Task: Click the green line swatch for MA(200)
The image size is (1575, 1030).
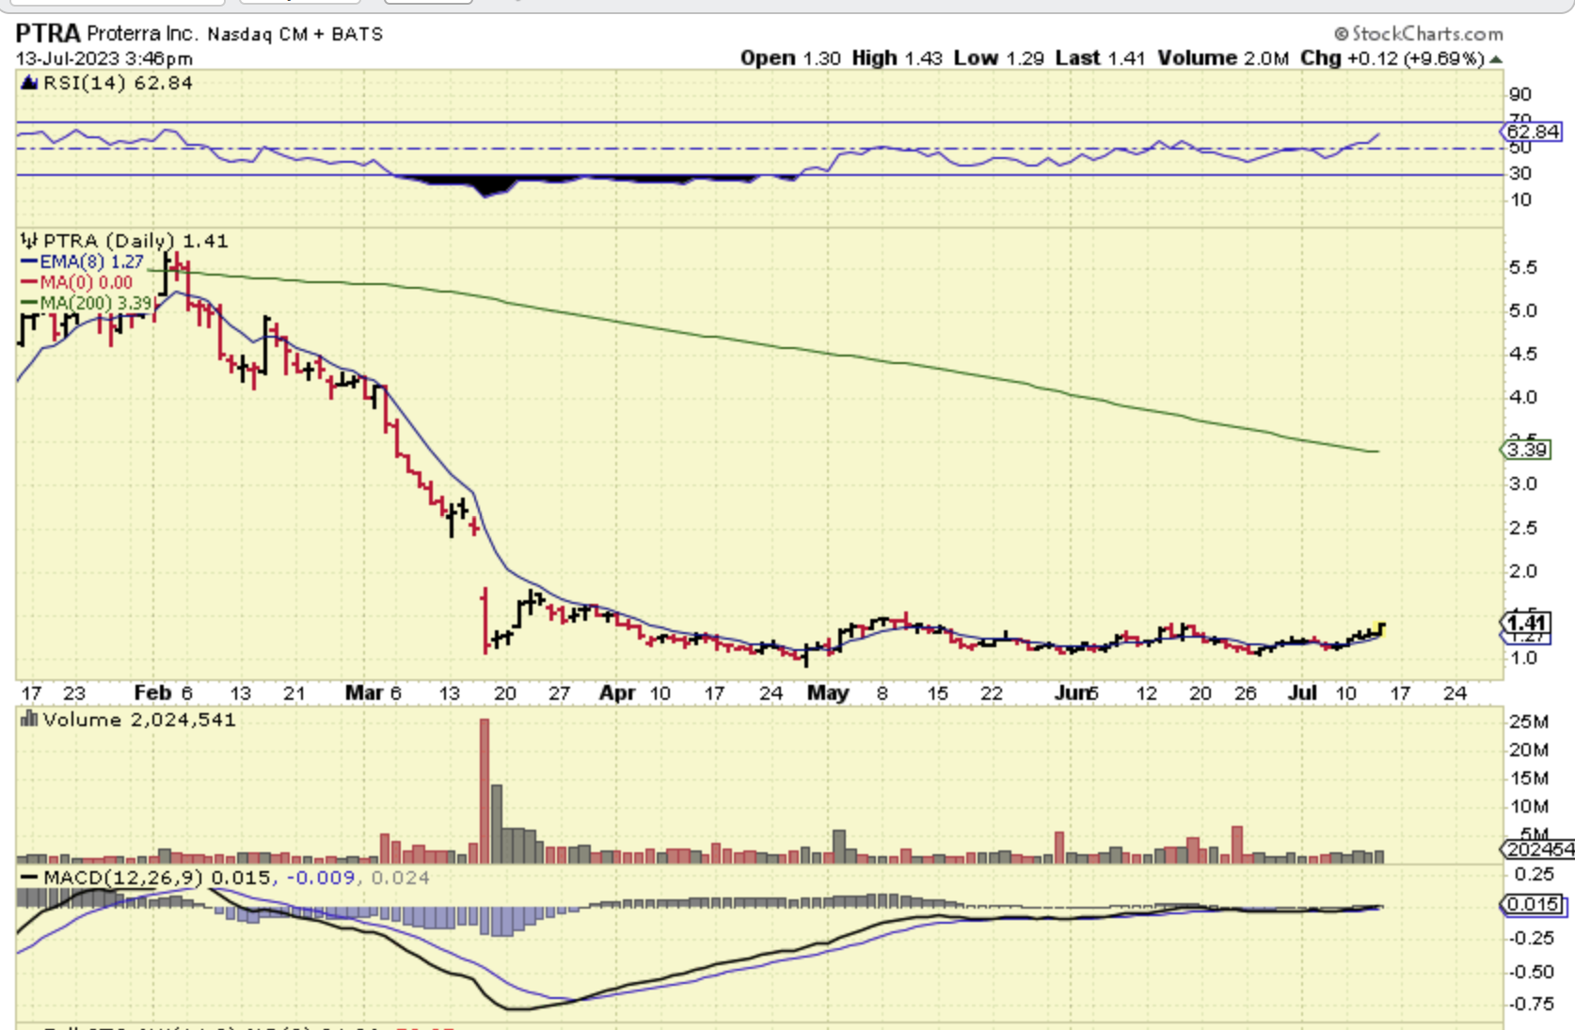Action: [29, 303]
